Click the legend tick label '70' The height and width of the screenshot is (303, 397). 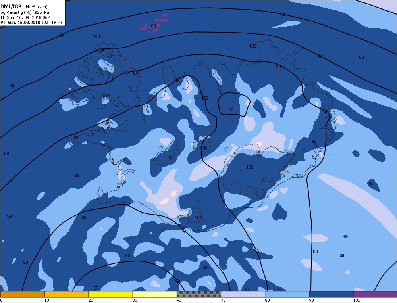[x=223, y=300]
